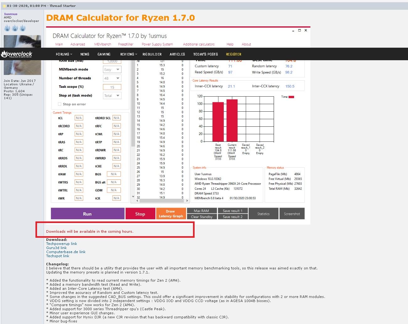Screen dimensions: 408x324
Task: Open the MEMbench tab
Action: tap(103, 44)
